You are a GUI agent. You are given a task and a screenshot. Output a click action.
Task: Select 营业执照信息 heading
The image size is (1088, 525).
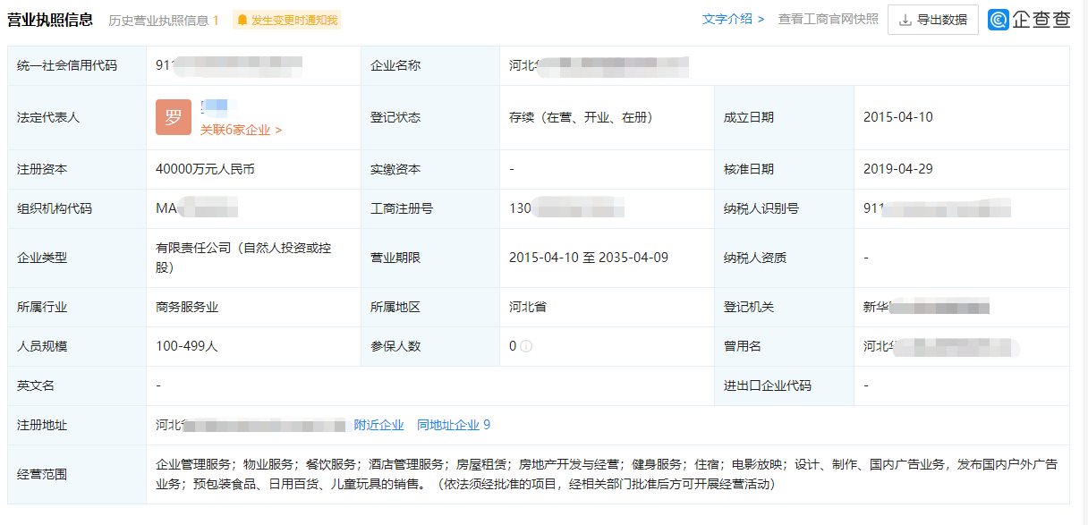[x=50, y=19]
